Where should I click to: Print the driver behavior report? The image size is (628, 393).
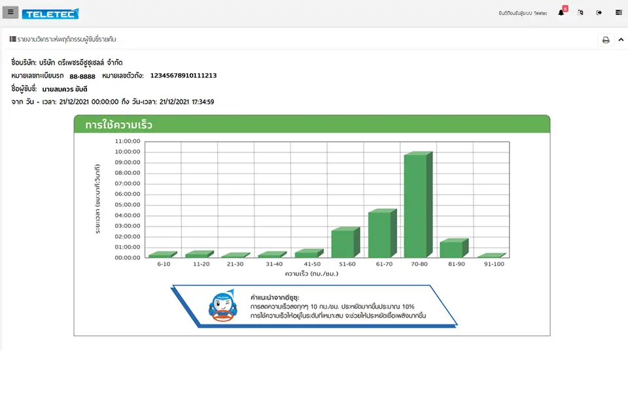[x=606, y=40]
